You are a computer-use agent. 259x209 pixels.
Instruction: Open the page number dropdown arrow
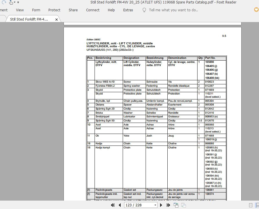pos(155,205)
